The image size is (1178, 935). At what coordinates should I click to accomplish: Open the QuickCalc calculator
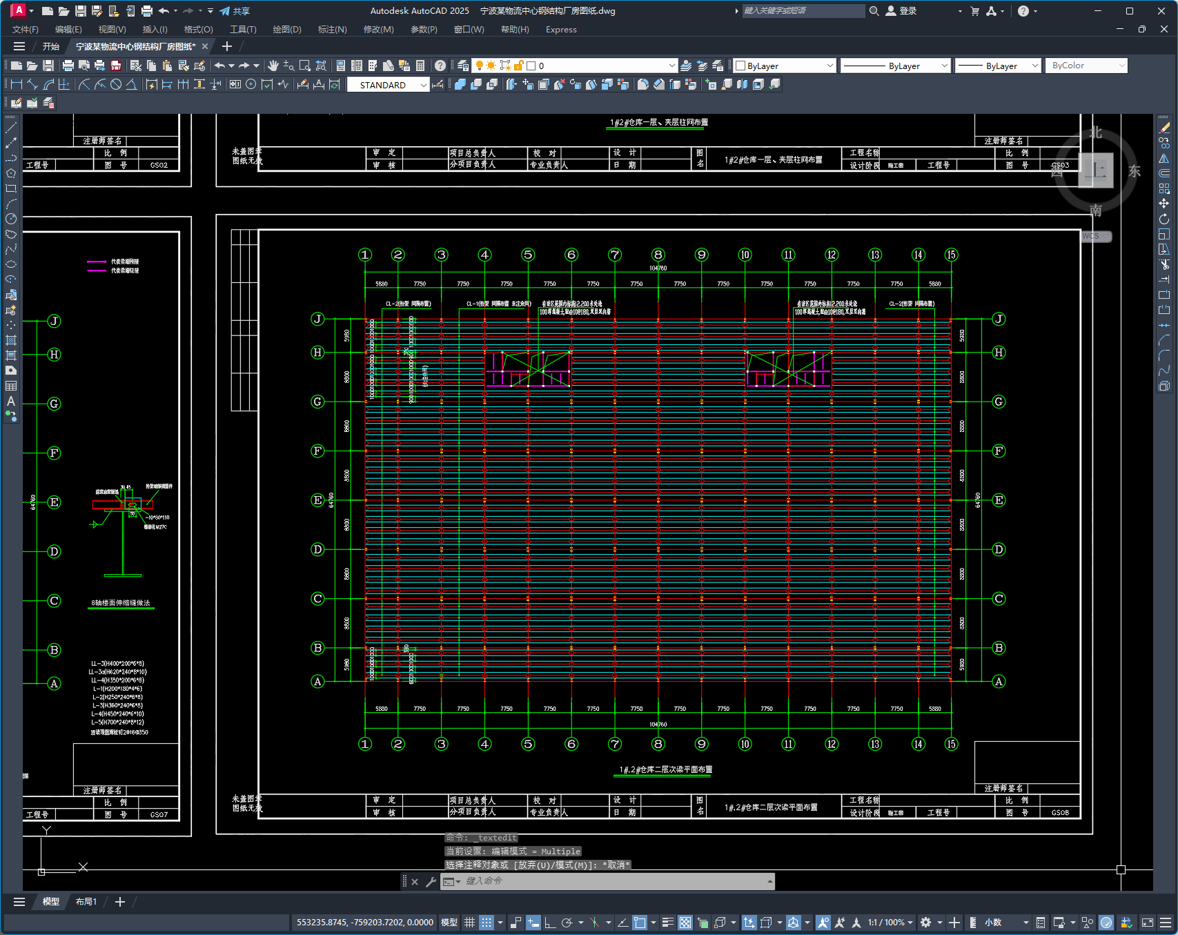[x=420, y=66]
